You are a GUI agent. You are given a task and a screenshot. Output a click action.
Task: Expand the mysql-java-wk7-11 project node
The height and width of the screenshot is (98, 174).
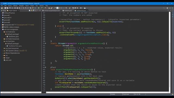[1, 25]
